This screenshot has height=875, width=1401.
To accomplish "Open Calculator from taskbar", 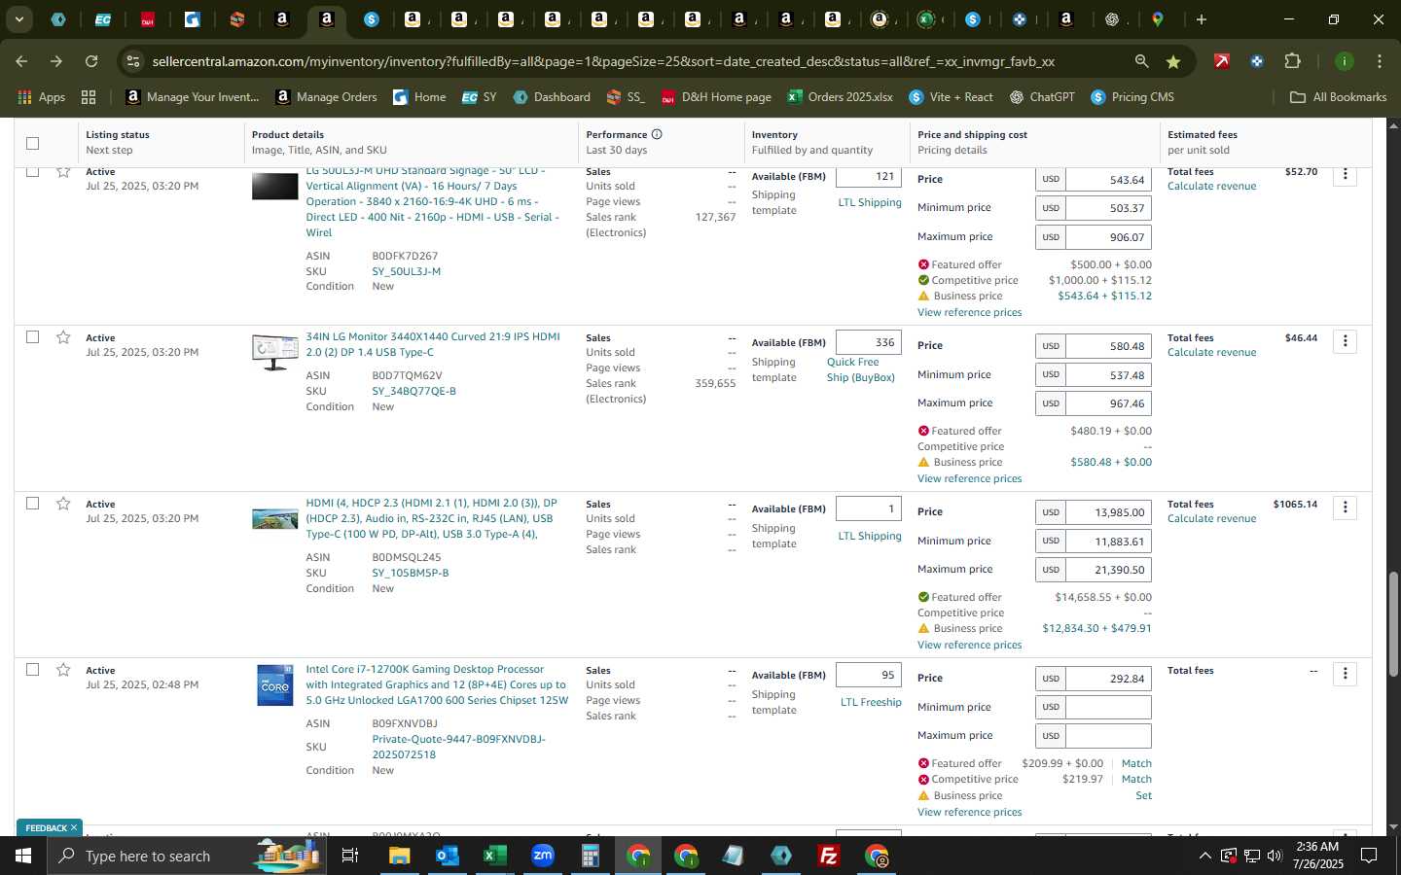I will [590, 856].
